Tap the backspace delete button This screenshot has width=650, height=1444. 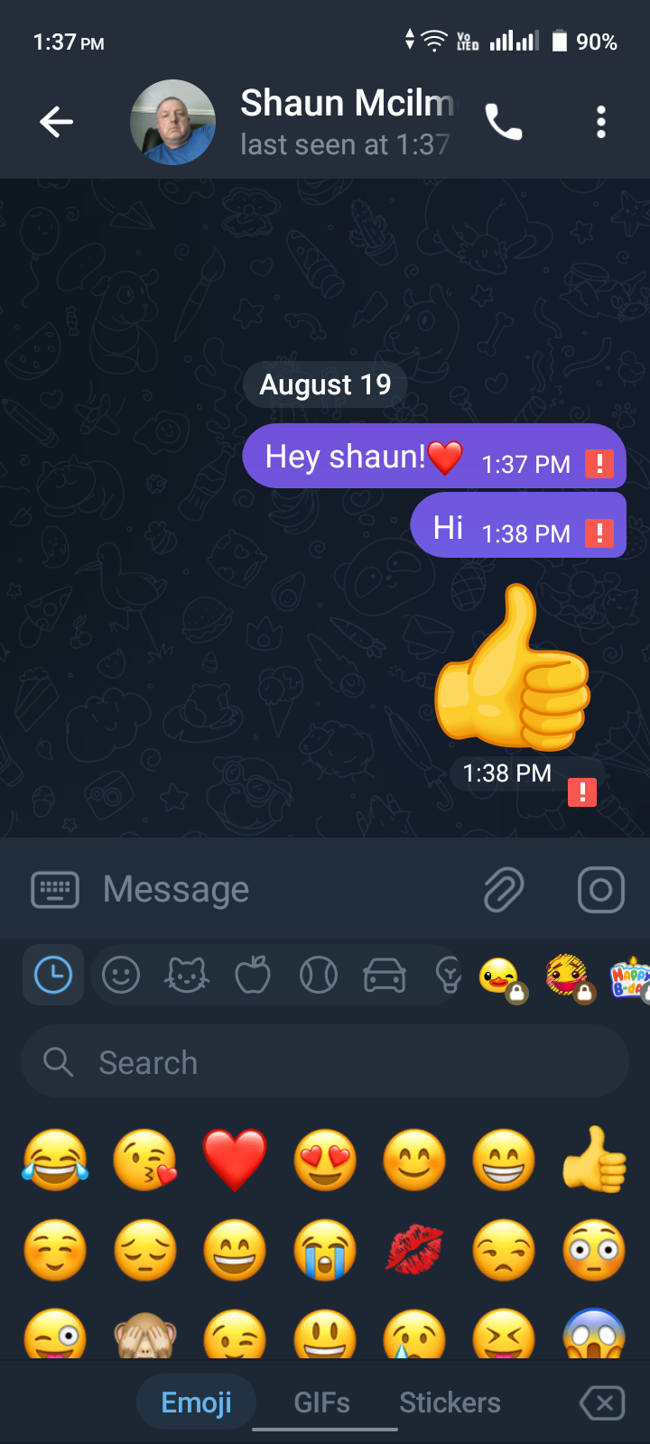tap(602, 1403)
